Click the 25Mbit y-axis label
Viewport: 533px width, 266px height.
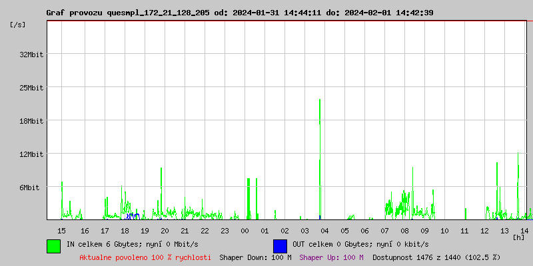31,88
